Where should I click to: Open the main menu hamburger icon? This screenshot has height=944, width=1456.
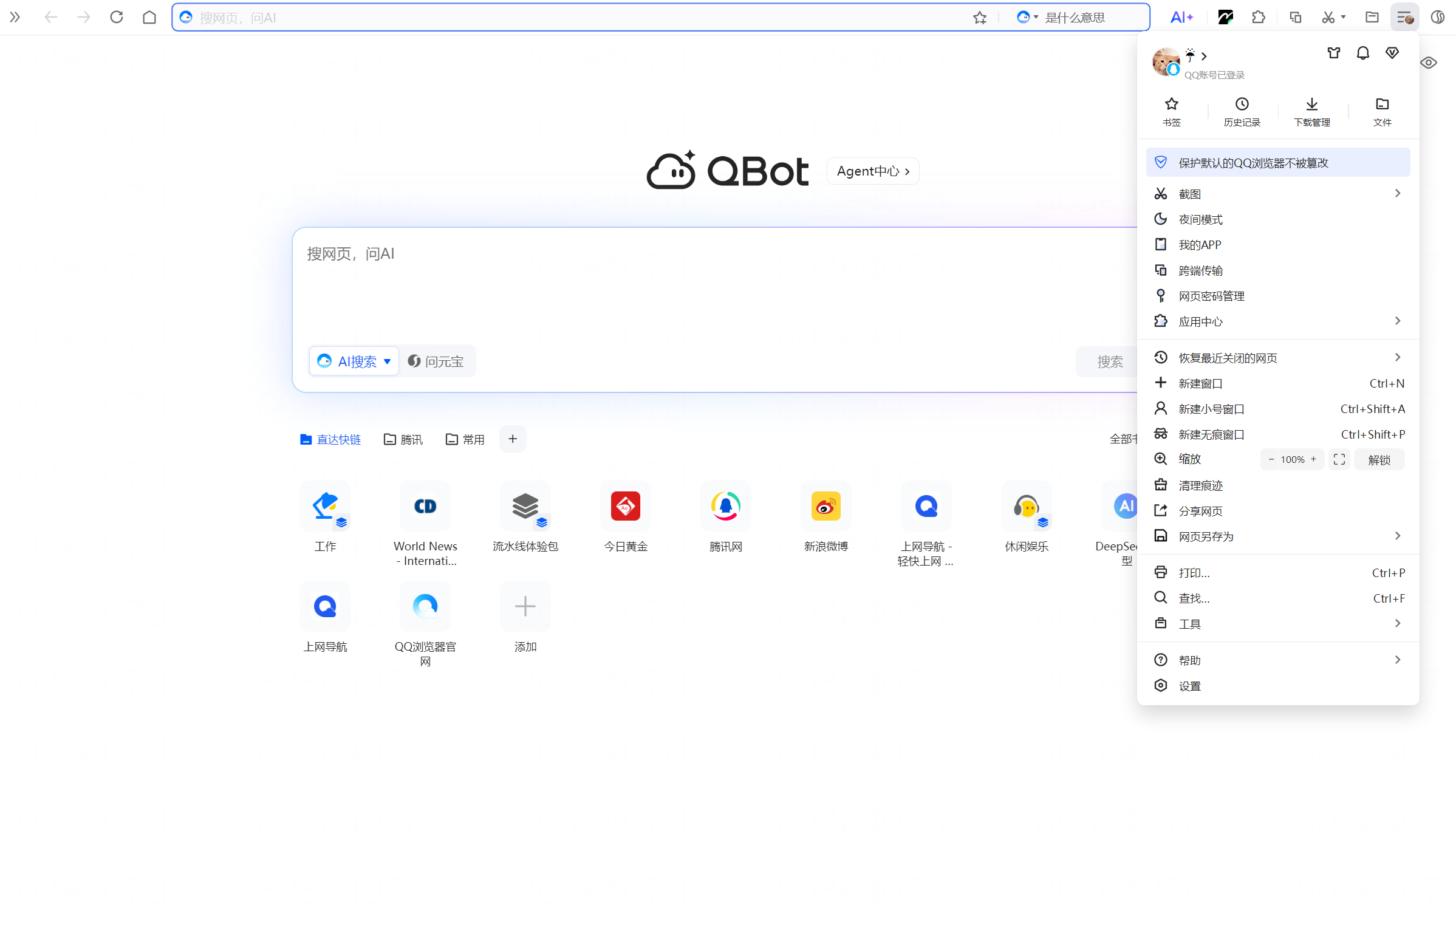pos(1404,17)
